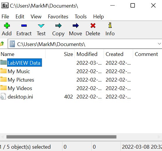
Task: Click the 7z title bar icon
Action: 5,6
